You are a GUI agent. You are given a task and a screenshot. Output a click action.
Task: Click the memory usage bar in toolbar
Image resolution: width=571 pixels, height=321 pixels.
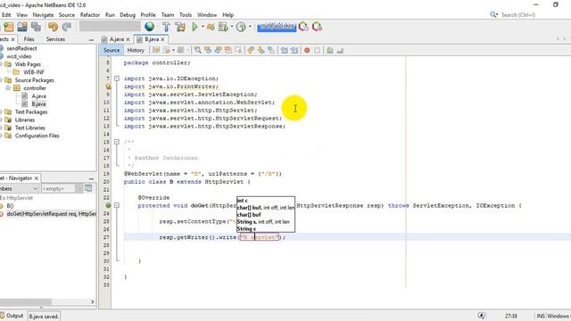(x=277, y=27)
